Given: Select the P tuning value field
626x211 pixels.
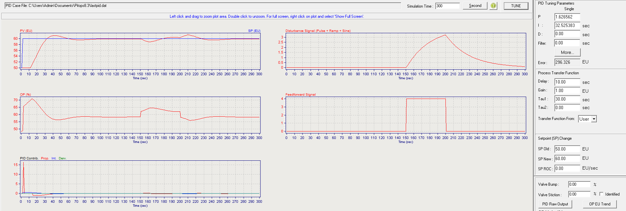Looking at the screenshot, I should (567, 17).
